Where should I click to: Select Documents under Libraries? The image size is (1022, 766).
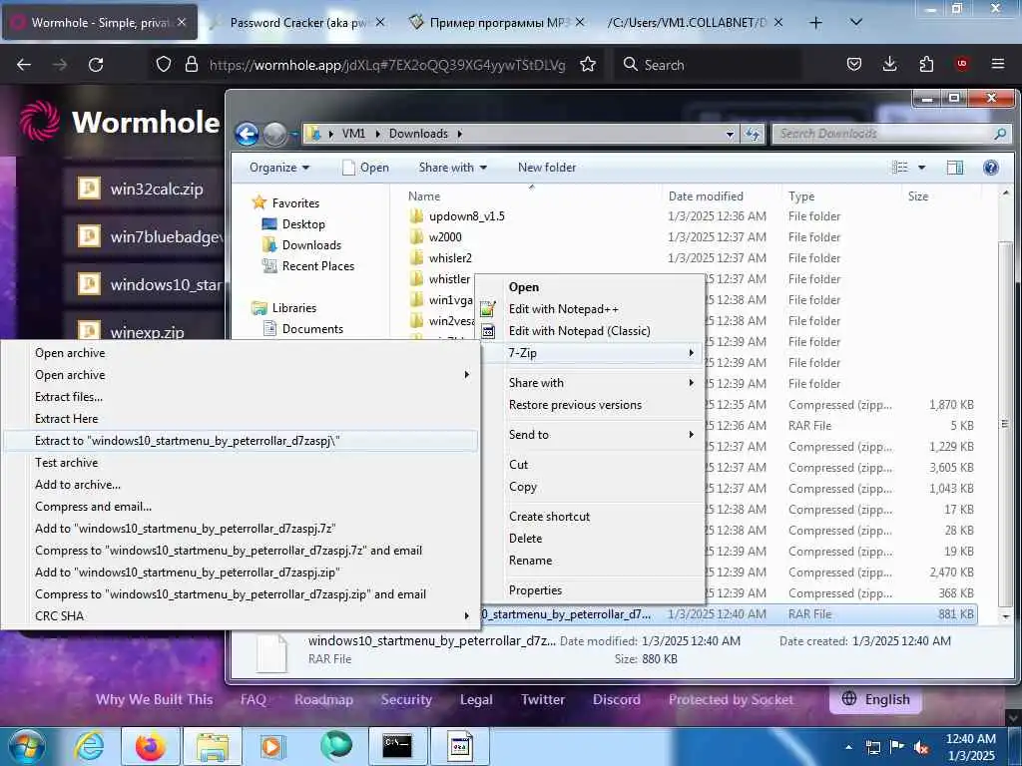click(x=303, y=329)
